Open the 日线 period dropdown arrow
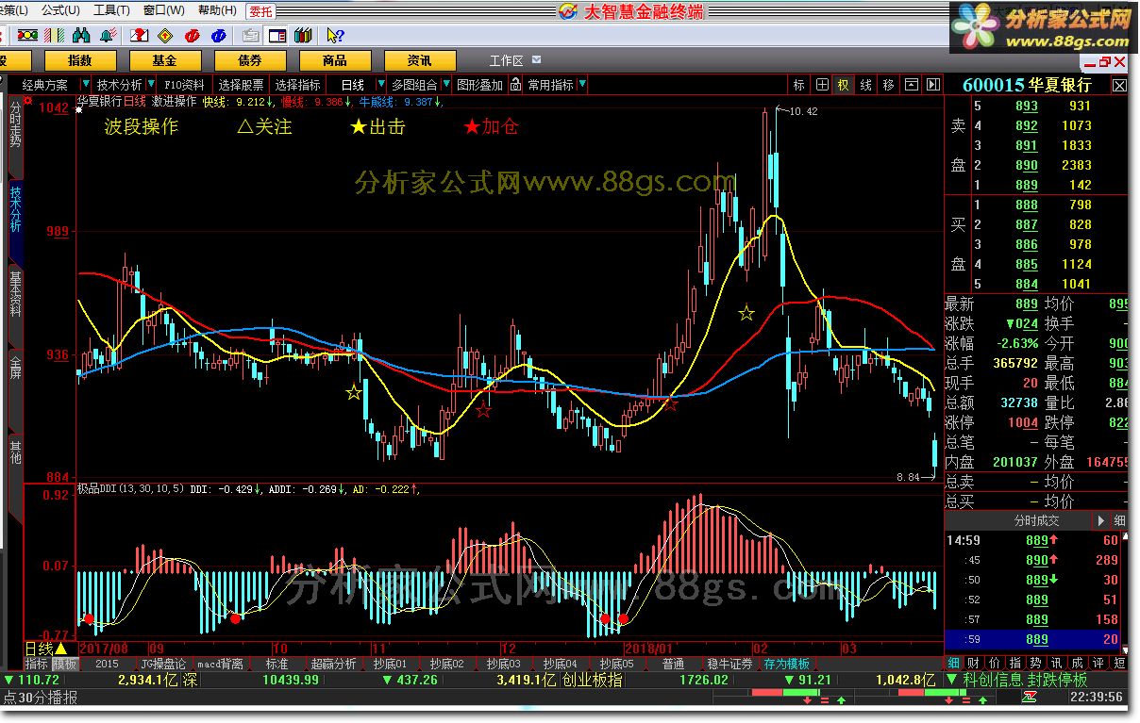 tap(381, 84)
